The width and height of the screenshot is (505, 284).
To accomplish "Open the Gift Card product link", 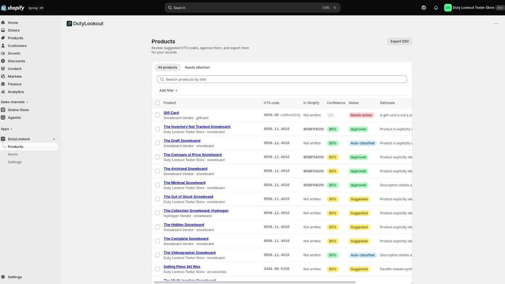I will click(x=171, y=113).
